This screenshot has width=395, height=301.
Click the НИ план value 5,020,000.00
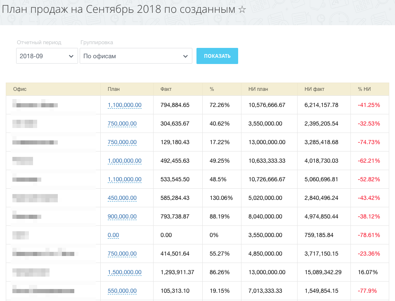point(265,198)
